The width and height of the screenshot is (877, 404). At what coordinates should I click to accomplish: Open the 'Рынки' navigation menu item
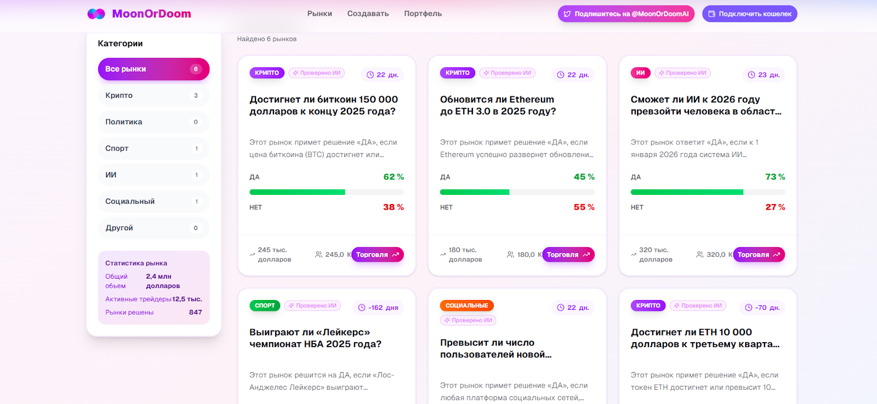click(x=320, y=14)
